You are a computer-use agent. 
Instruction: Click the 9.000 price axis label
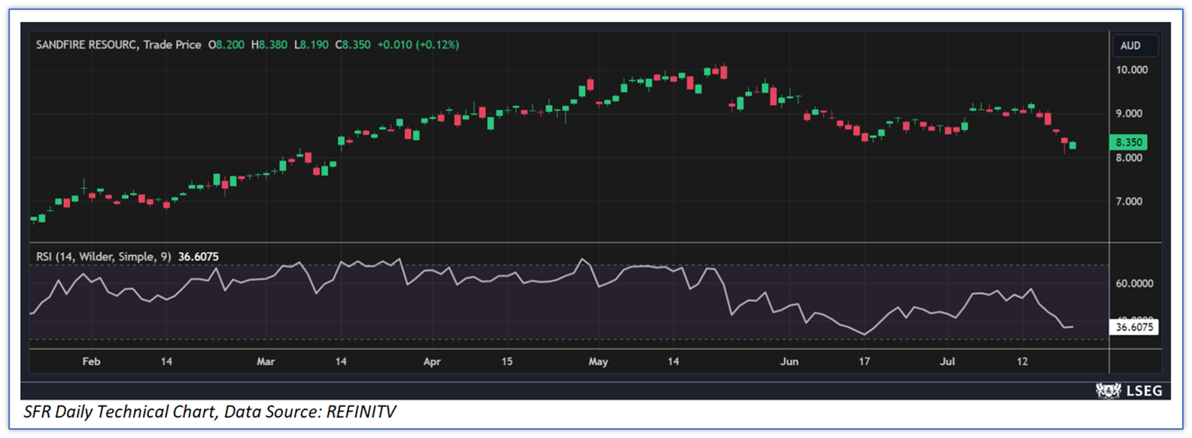1129,114
